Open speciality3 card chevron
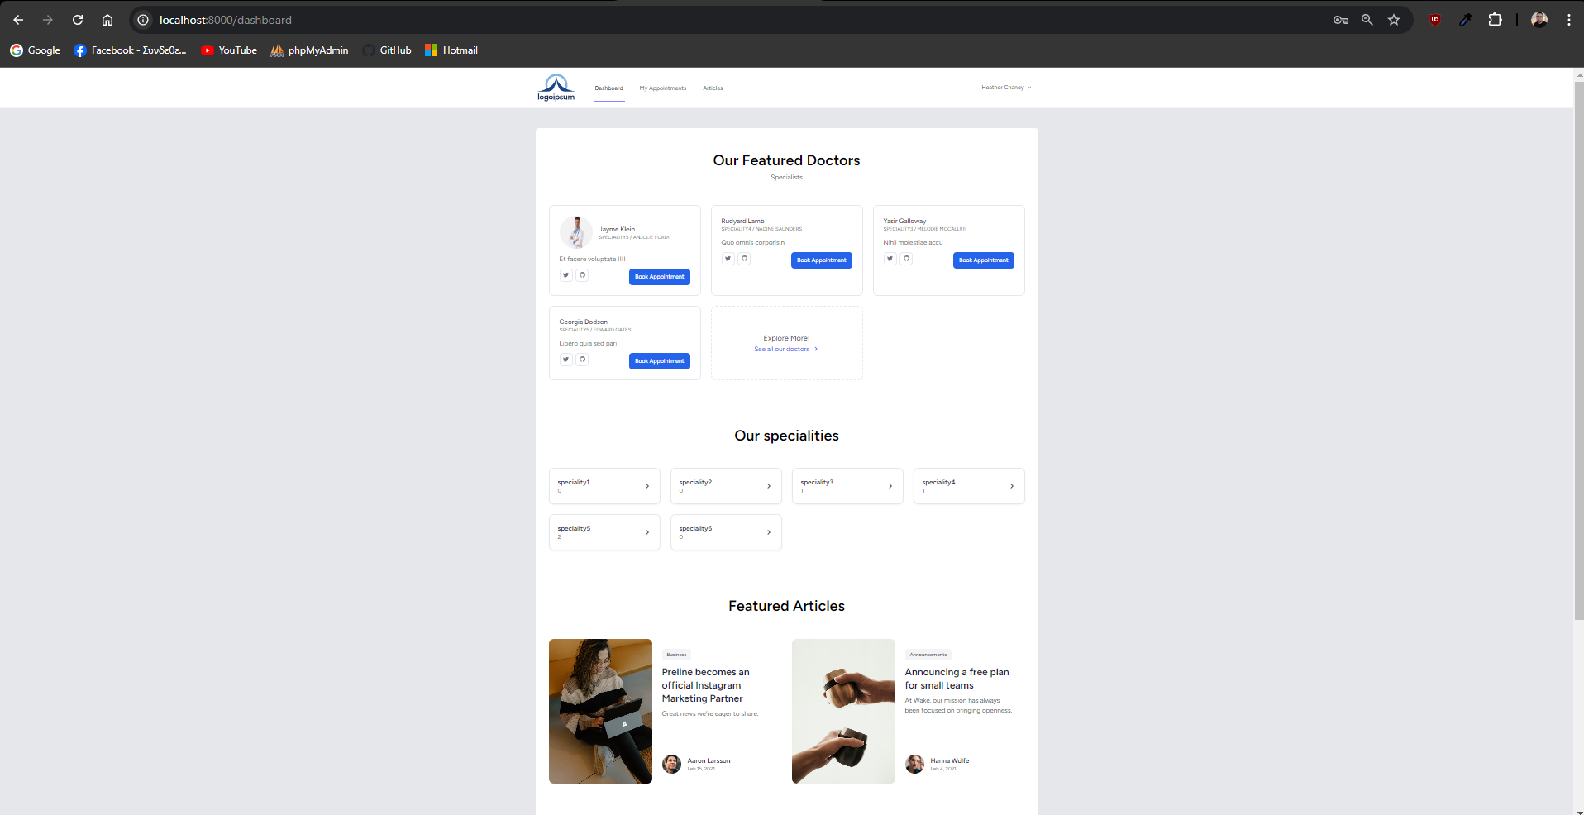Viewport: 1584px width, 815px height. coord(890,486)
